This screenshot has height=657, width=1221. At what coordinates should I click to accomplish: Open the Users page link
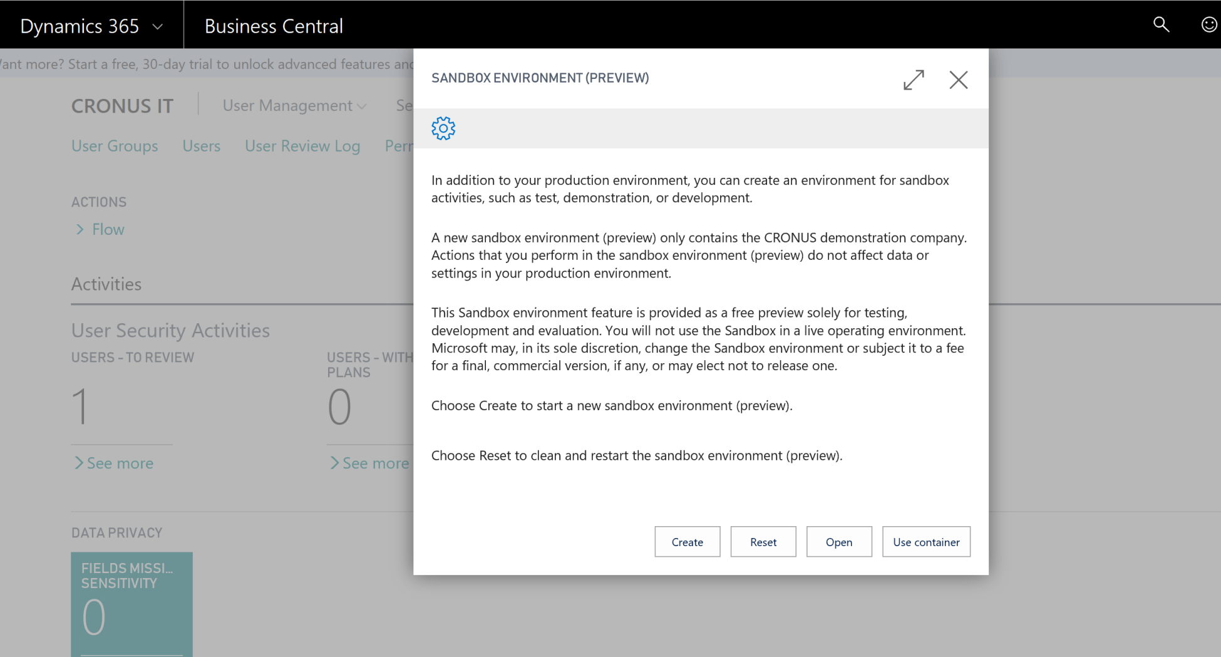tap(202, 146)
